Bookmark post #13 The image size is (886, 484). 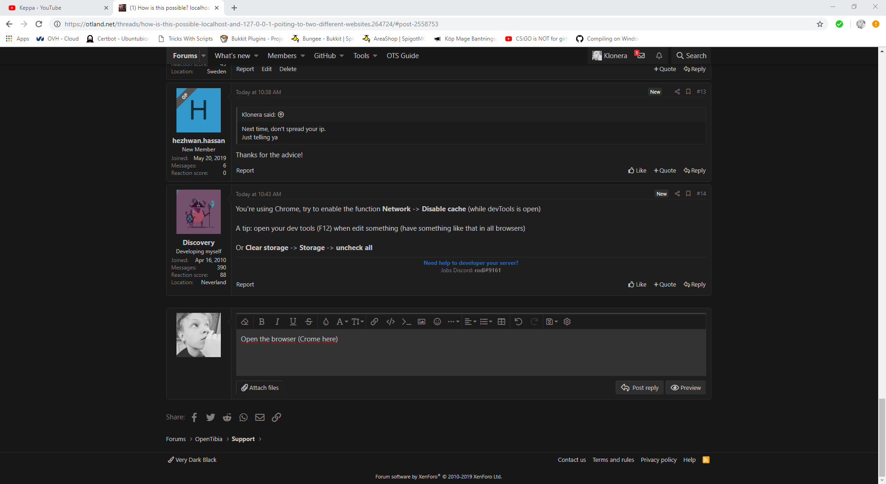coord(688,92)
